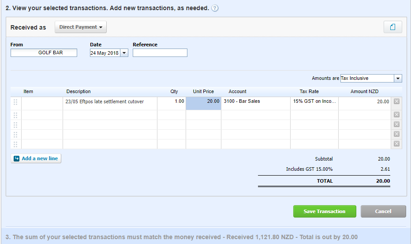
Task: Remove the fourth empty line row
Action: [x=396, y=134]
